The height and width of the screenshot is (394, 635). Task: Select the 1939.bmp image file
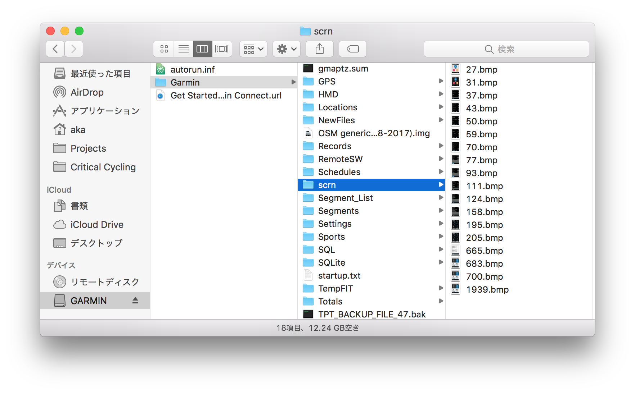coord(487,290)
